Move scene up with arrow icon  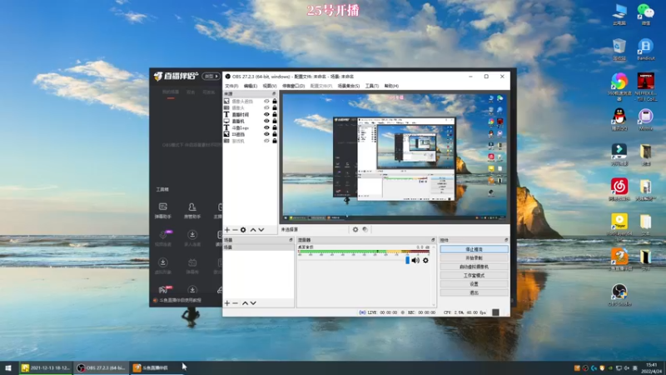pyautogui.click(x=245, y=303)
